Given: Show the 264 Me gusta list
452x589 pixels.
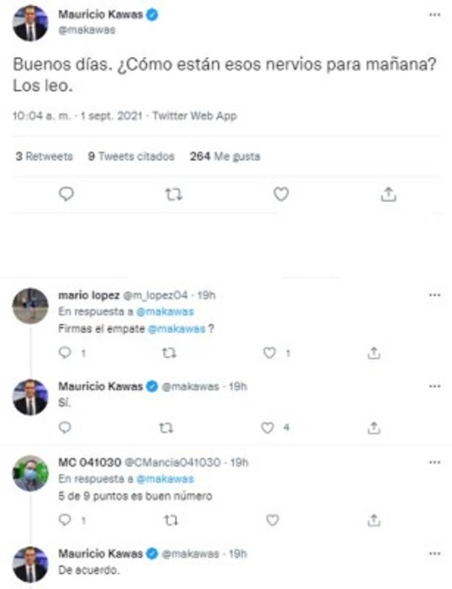Looking at the screenshot, I should click(224, 156).
